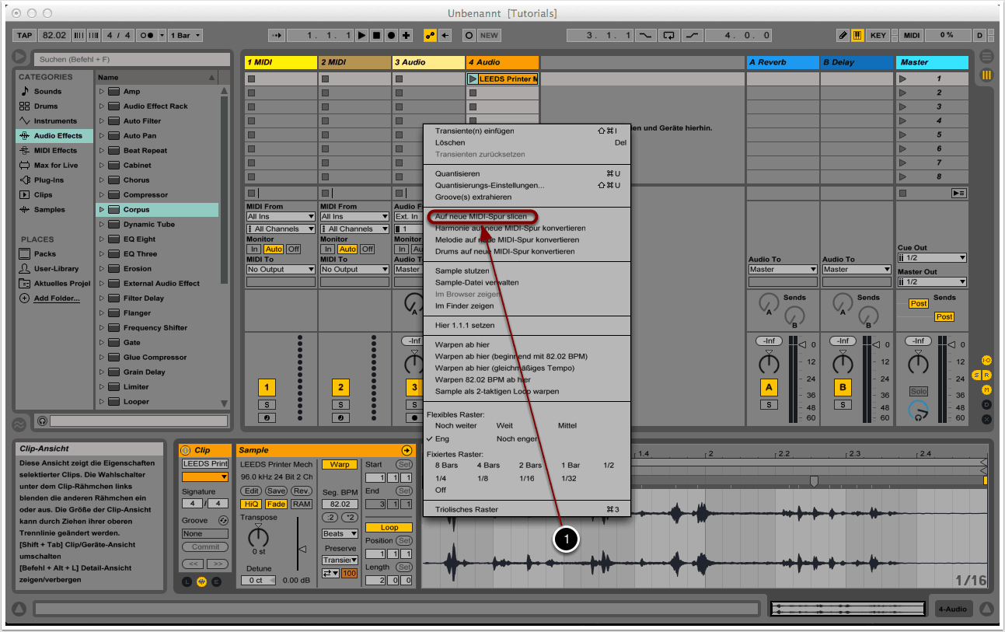This screenshot has width=1005, height=632.
Task: Open the Beats warp mode dropdown
Action: [x=340, y=533]
